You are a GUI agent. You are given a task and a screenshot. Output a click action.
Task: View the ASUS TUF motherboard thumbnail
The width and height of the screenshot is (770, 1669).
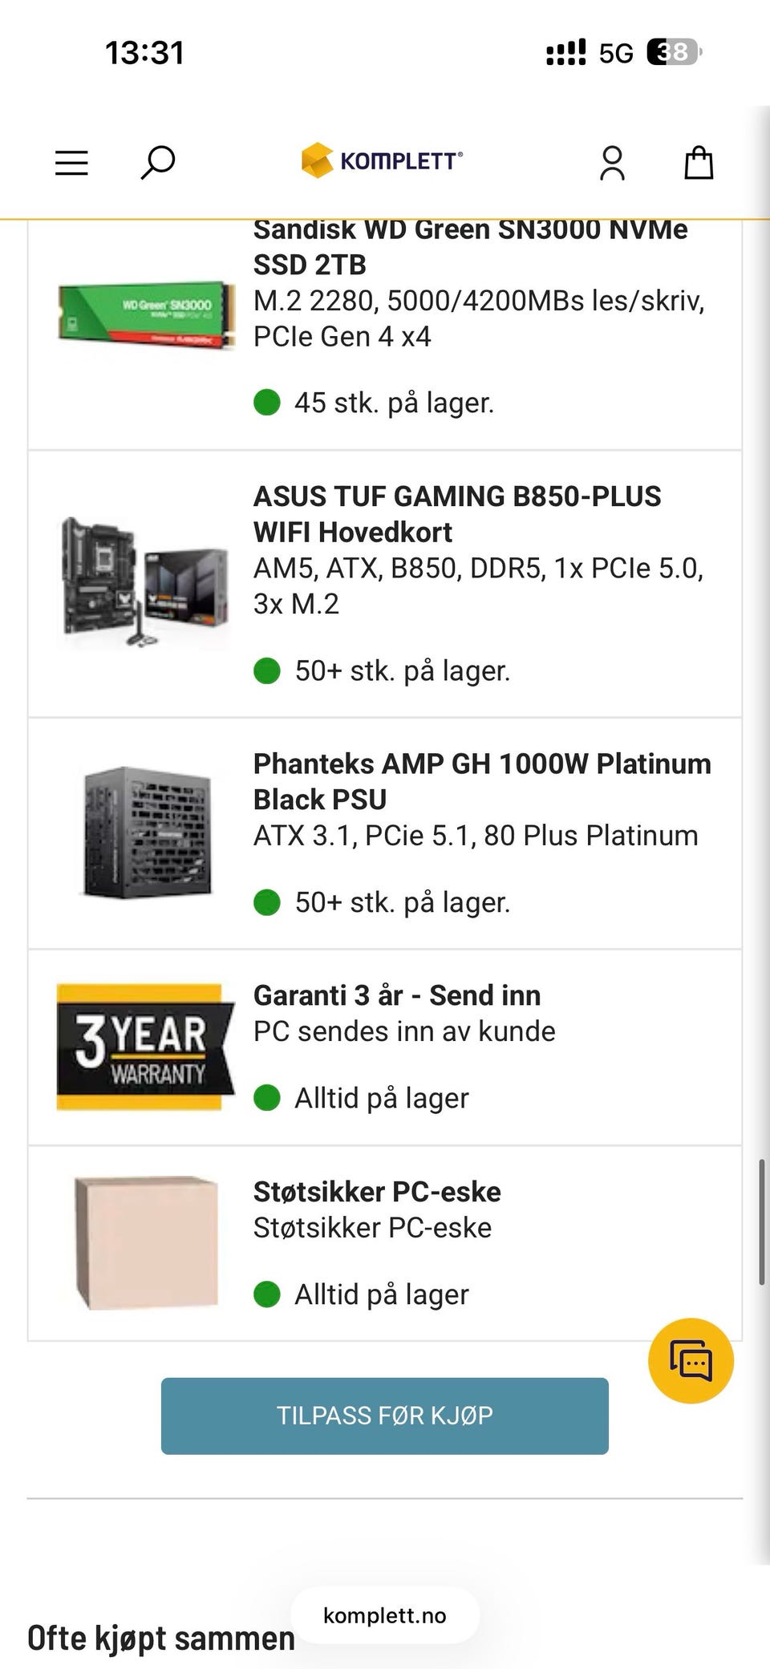(x=146, y=583)
